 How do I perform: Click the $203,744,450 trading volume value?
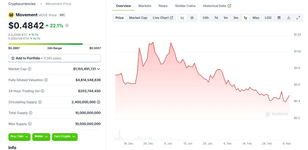click(x=89, y=91)
